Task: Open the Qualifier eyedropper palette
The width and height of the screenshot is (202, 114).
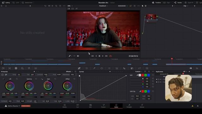Action: [x=94, y=68]
